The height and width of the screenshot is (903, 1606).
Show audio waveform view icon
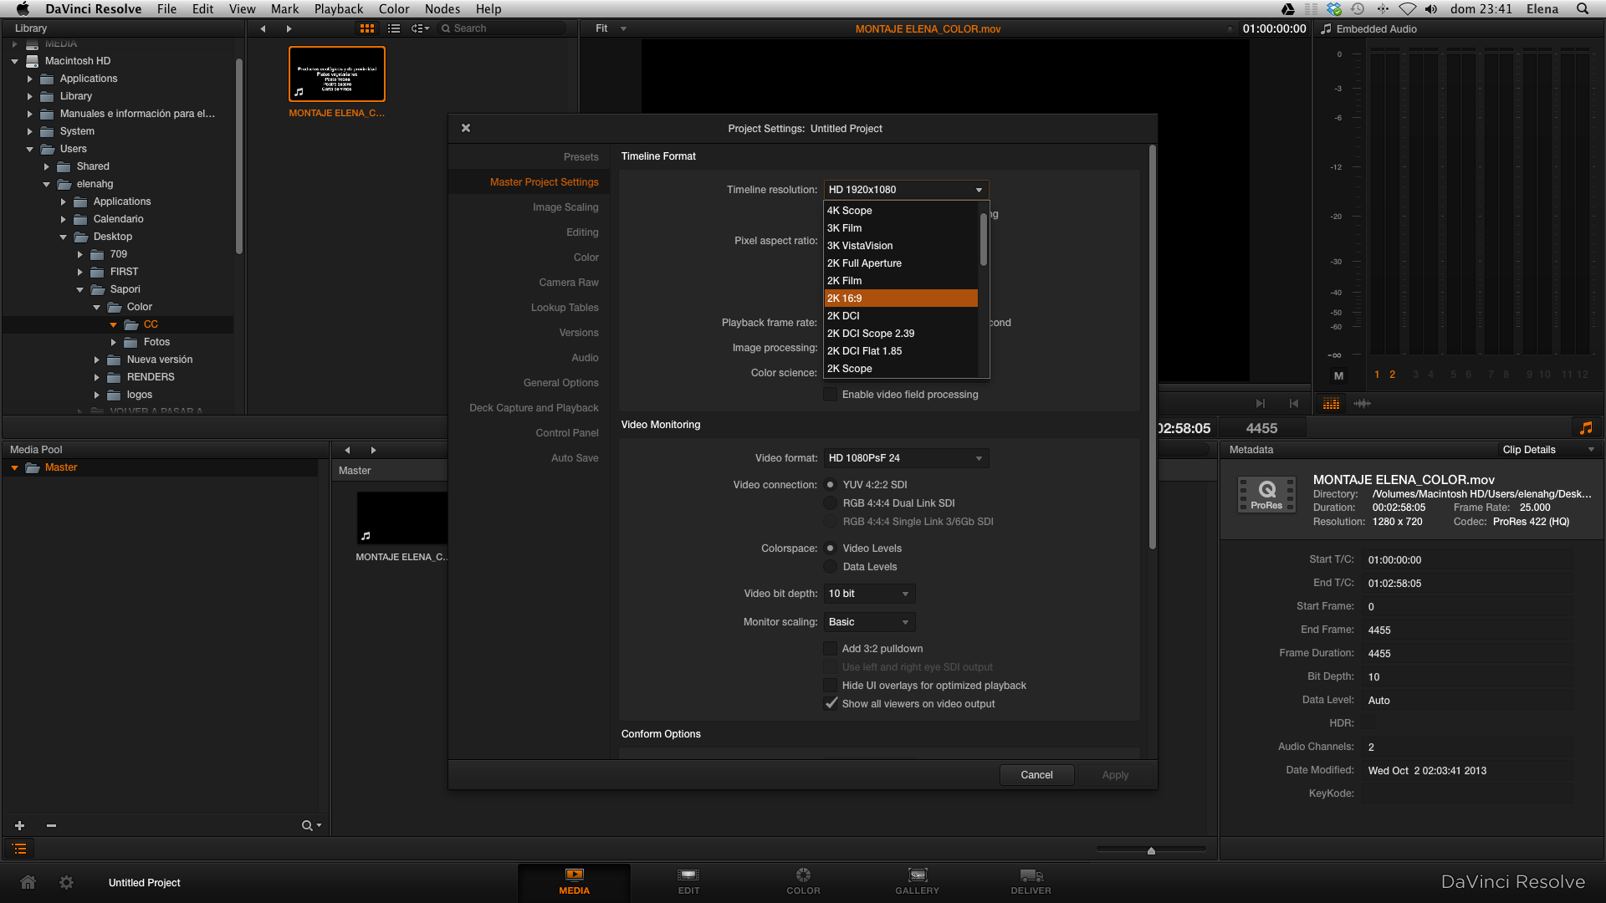1363,404
